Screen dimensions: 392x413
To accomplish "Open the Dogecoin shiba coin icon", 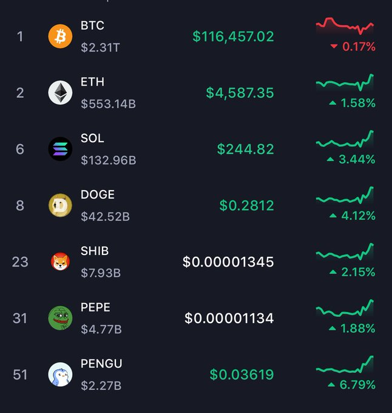I will 60,205.
